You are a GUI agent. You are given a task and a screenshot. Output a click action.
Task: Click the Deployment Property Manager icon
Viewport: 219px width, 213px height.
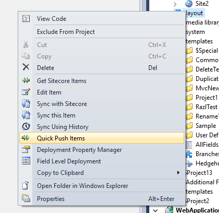point(26,149)
